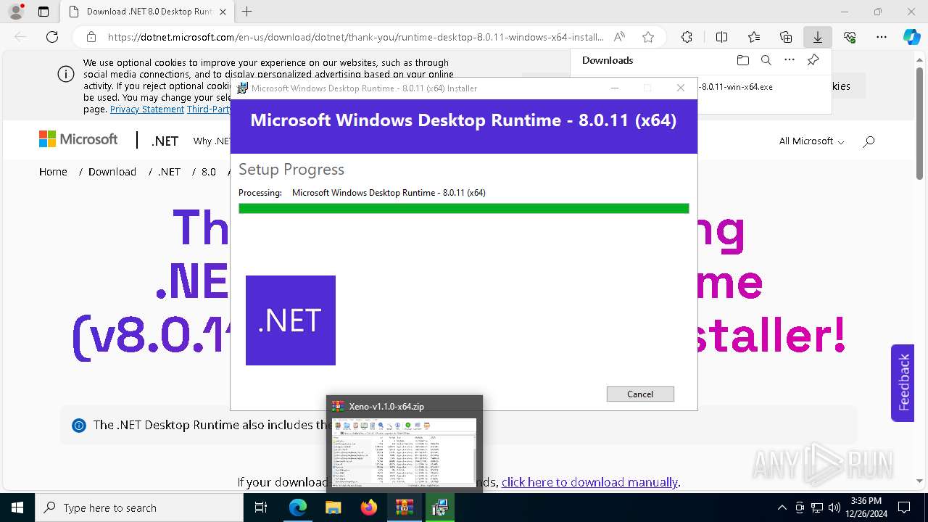Screen dimensions: 928x522
Task: Cancel the .NET runtime installation
Action: pos(640,394)
